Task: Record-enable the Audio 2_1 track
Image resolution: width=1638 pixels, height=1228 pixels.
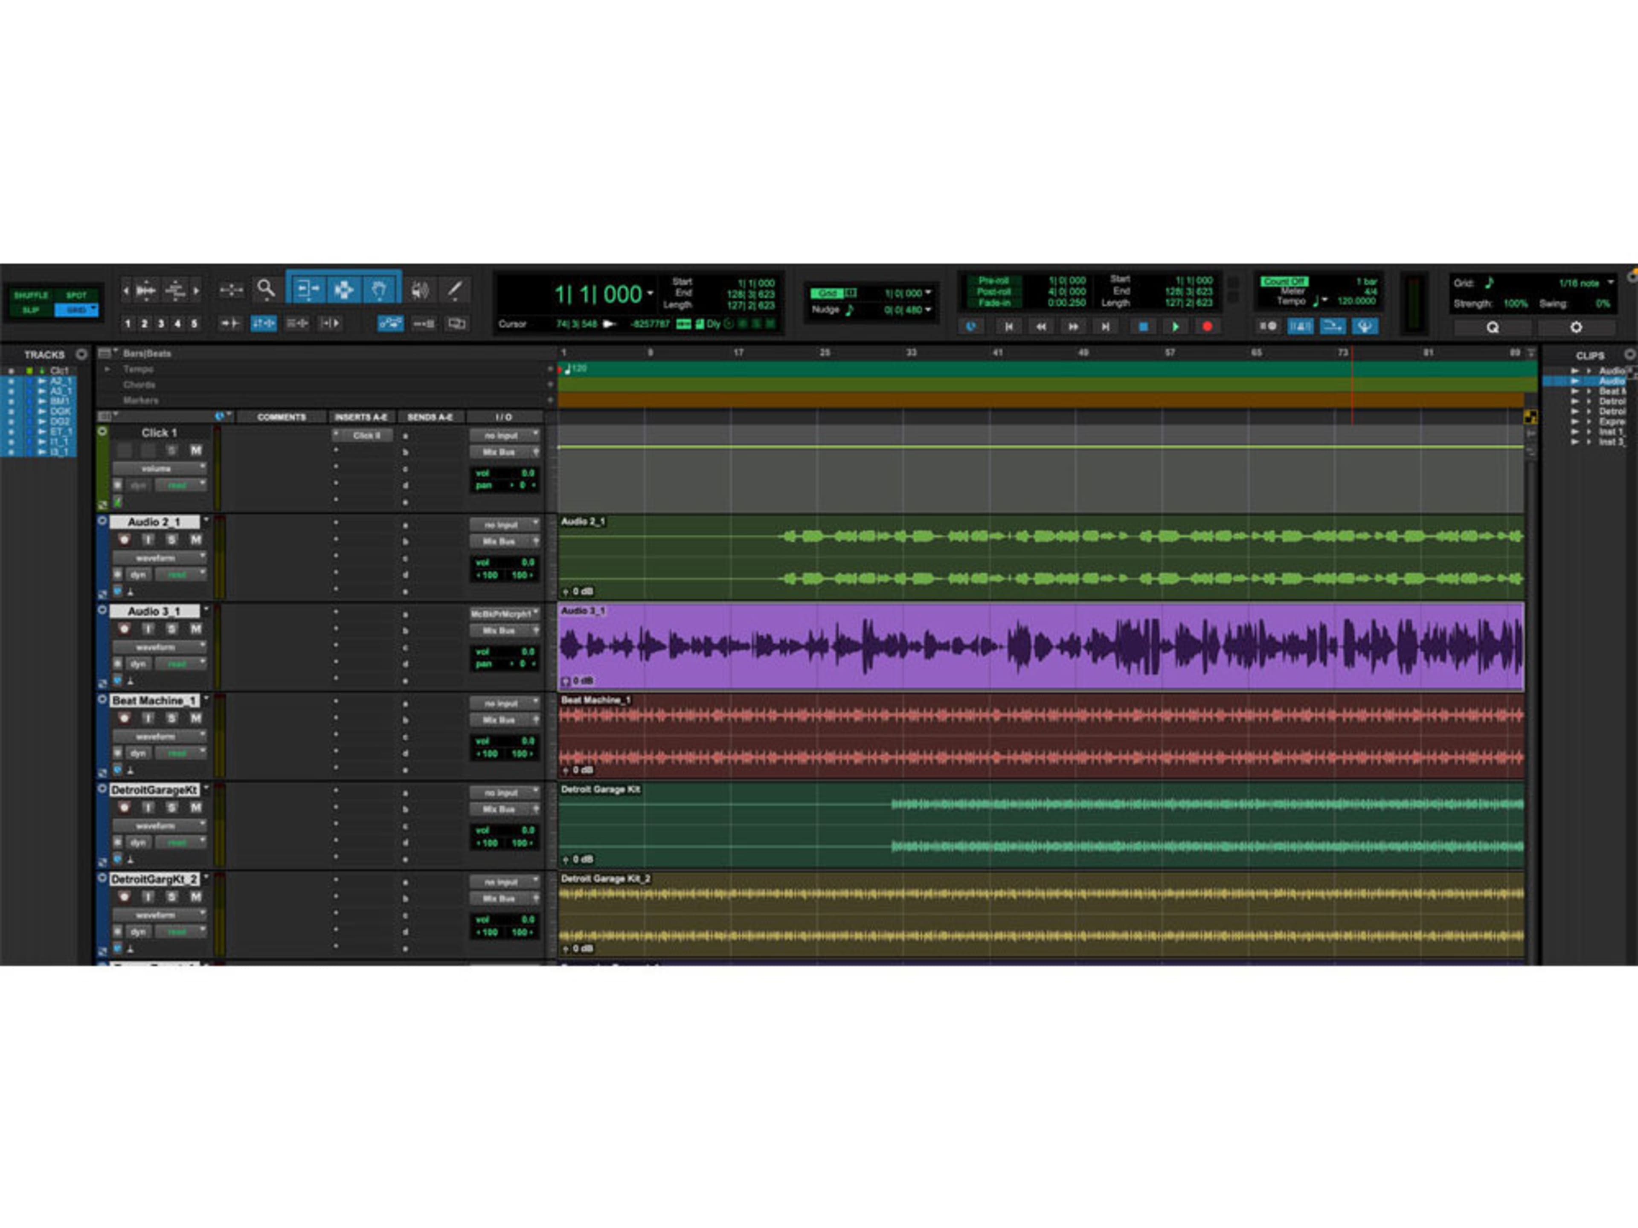Action: pyautogui.click(x=125, y=540)
